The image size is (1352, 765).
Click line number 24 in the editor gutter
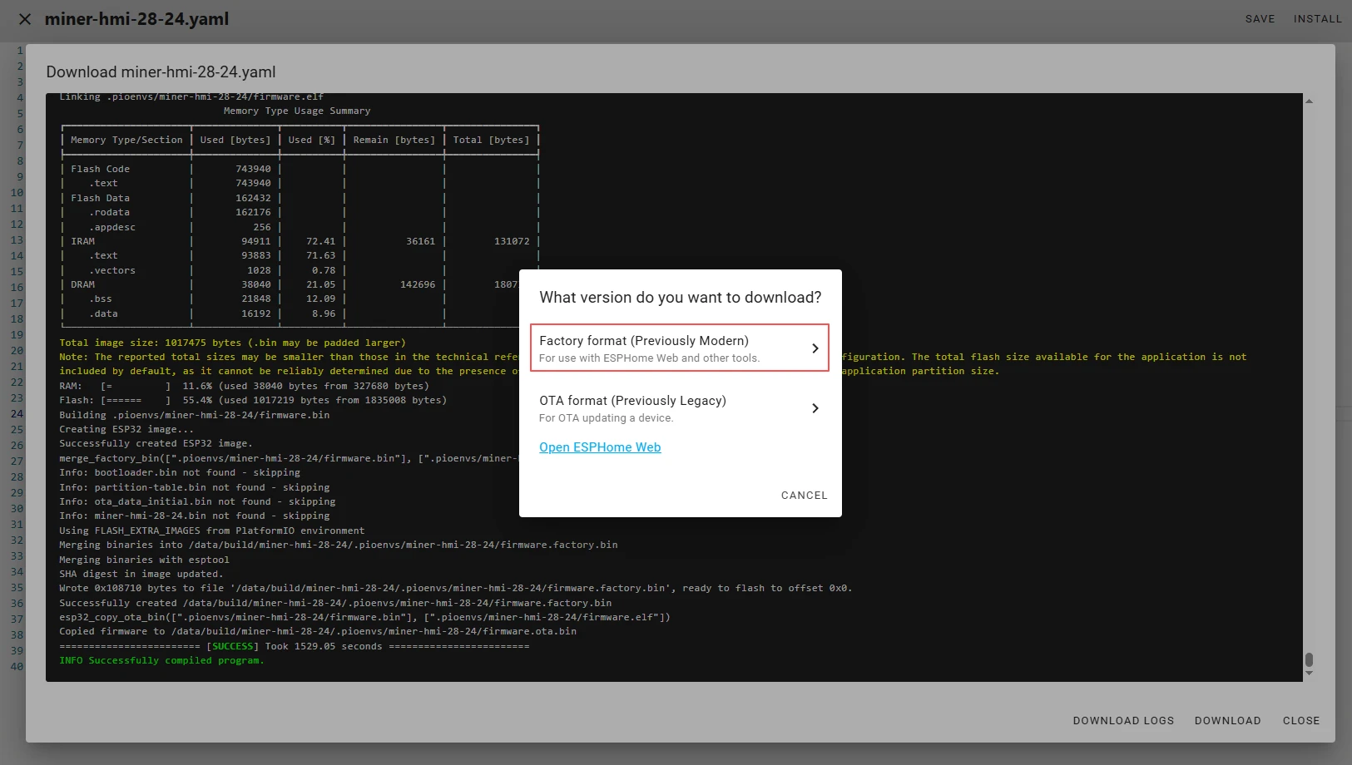click(17, 414)
